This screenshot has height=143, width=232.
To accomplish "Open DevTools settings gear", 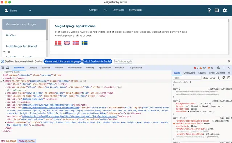I will coord(219,68).
